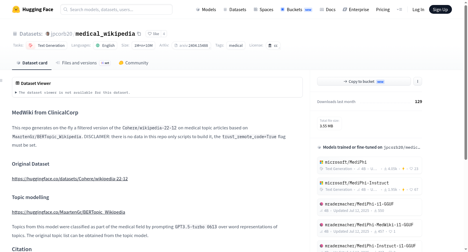Viewport: 468px width, 252px height.
Task: Click the three-dot more options button
Action: [418, 81]
